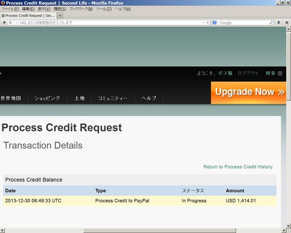The width and height of the screenshot is (291, 233).
Task: Click Return to Process Credit History link
Action: [238, 167]
